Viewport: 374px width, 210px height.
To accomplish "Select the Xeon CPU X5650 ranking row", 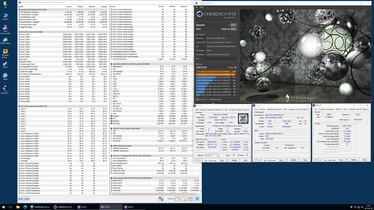I will 216,77.
